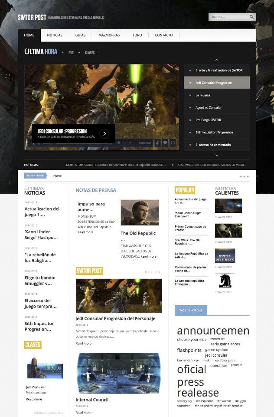Click the video player volume icon

(x=119, y=143)
